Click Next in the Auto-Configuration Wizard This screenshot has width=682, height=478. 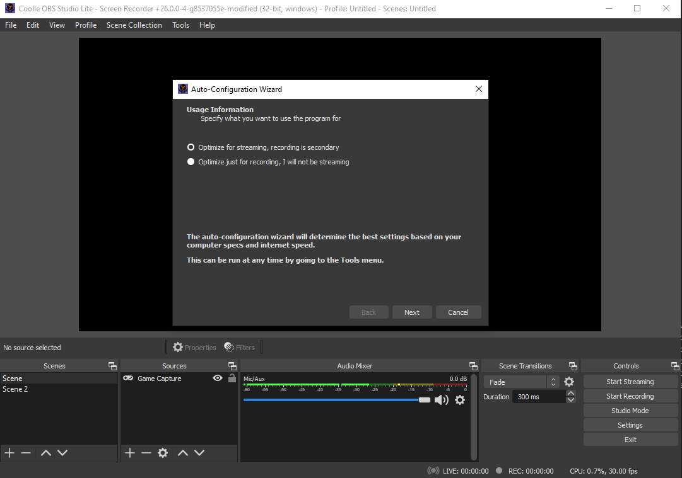[x=412, y=312]
